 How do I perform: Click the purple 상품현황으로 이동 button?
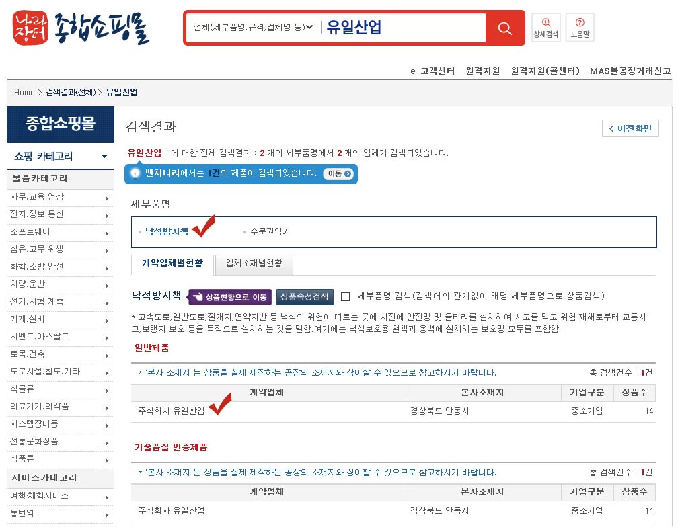(230, 296)
